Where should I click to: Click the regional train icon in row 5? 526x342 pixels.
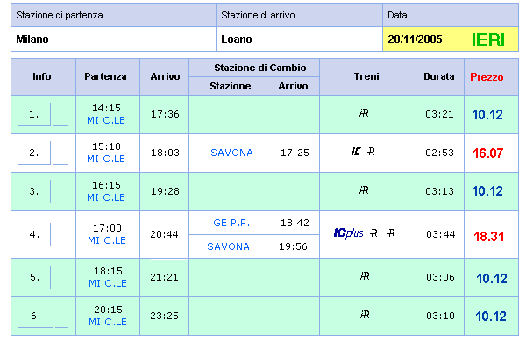coord(365,276)
